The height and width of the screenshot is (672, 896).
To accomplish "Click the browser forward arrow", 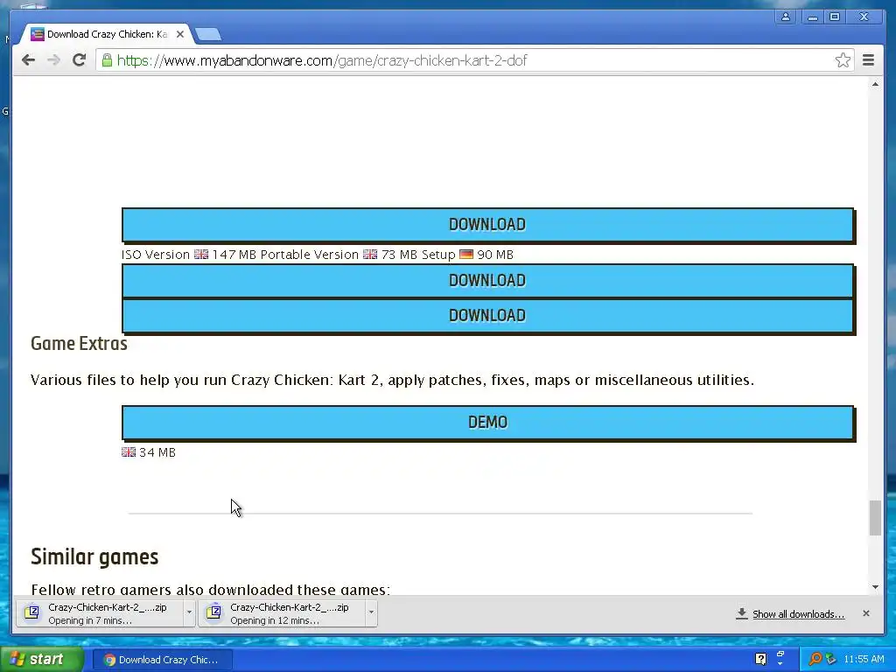I will click(x=53, y=60).
